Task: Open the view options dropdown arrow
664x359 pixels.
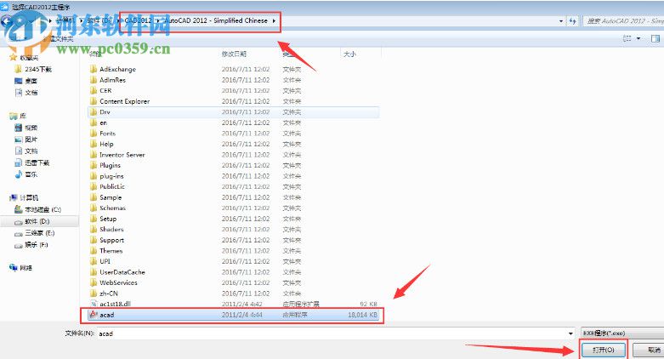Action: [x=638, y=38]
